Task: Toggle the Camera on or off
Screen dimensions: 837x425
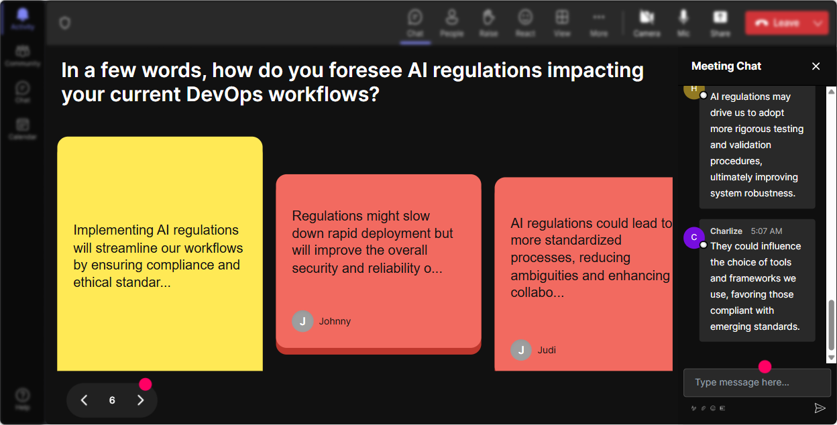Action: point(647,23)
